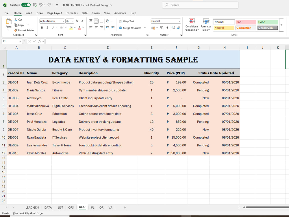Open the ORS sheet tab

coord(71,207)
